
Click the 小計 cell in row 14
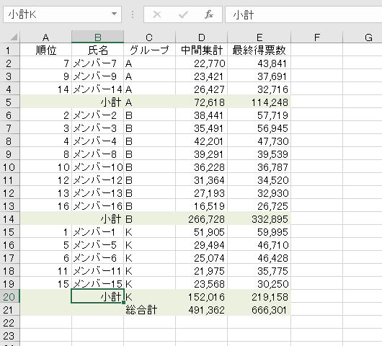(98, 219)
